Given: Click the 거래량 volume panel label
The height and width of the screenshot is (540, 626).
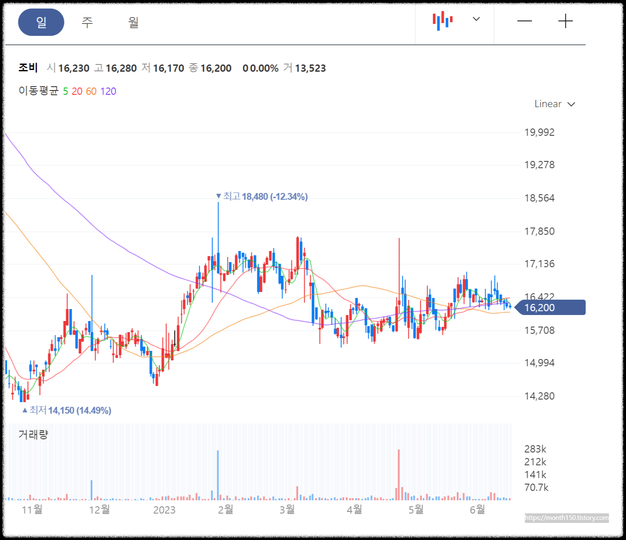Looking at the screenshot, I should coord(33,435).
